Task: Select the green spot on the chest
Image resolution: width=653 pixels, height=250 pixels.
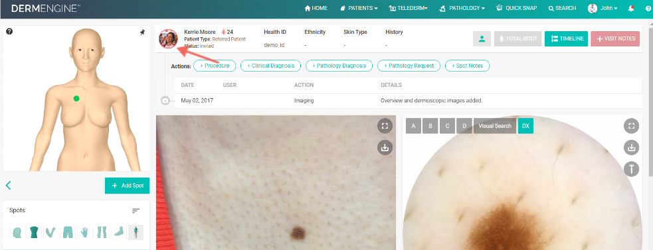Action: point(76,99)
